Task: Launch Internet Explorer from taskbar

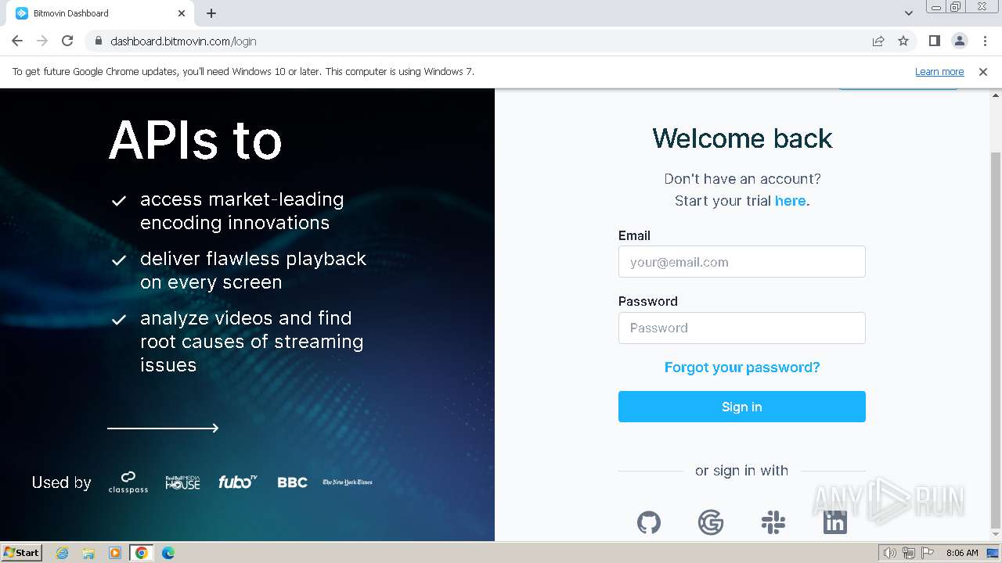Action: click(x=63, y=553)
